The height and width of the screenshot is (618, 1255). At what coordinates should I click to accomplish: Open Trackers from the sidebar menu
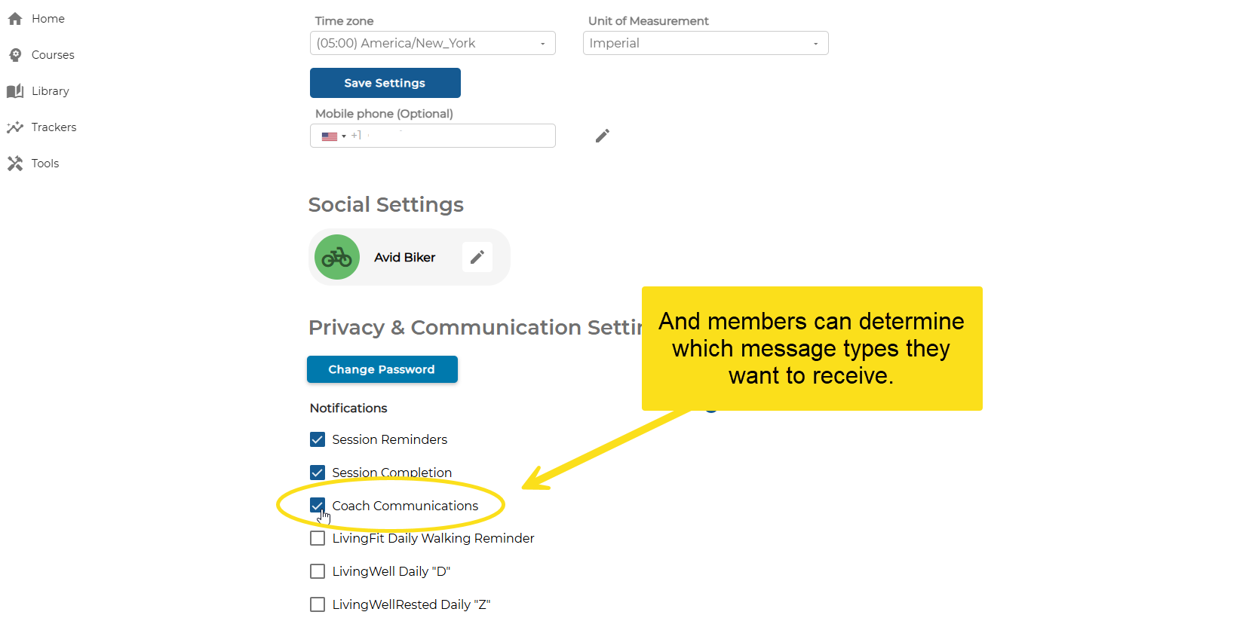tap(54, 127)
